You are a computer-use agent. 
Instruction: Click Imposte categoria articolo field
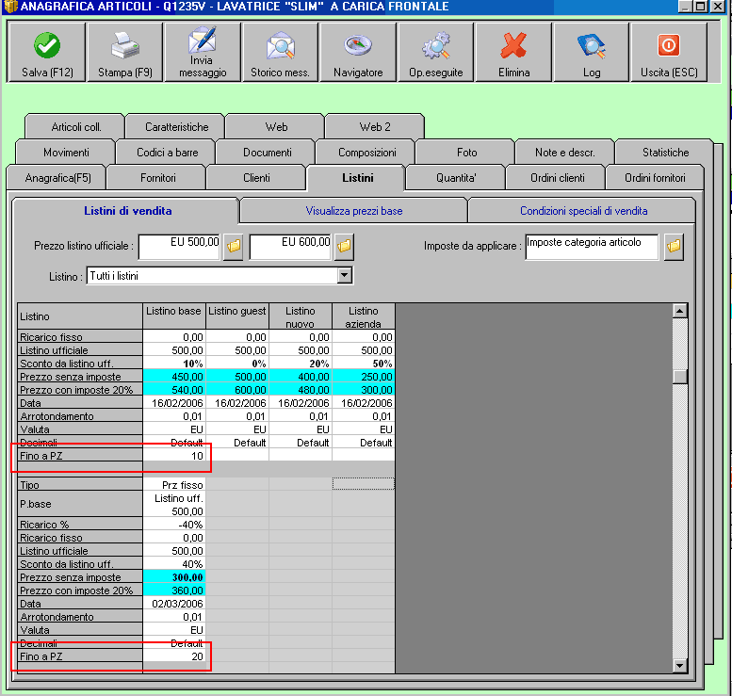[x=592, y=247]
